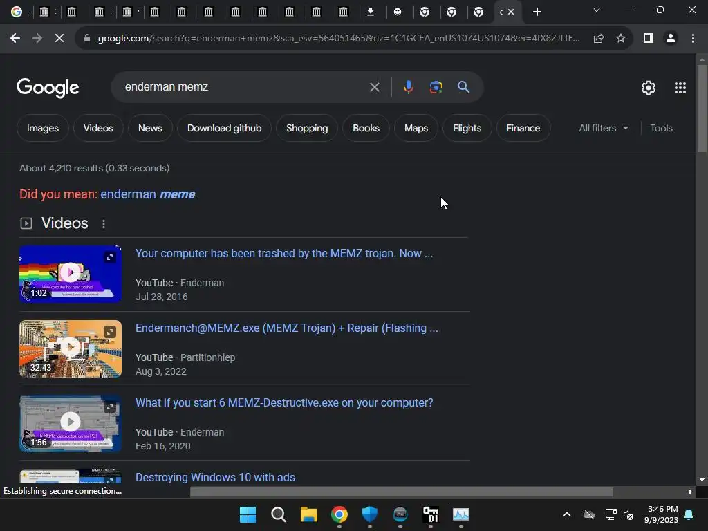Play the 1:02 Nyan cat video thumbnail
This screenshot has height=531, width=708.
pyautogui.click(x=71, y=274)
